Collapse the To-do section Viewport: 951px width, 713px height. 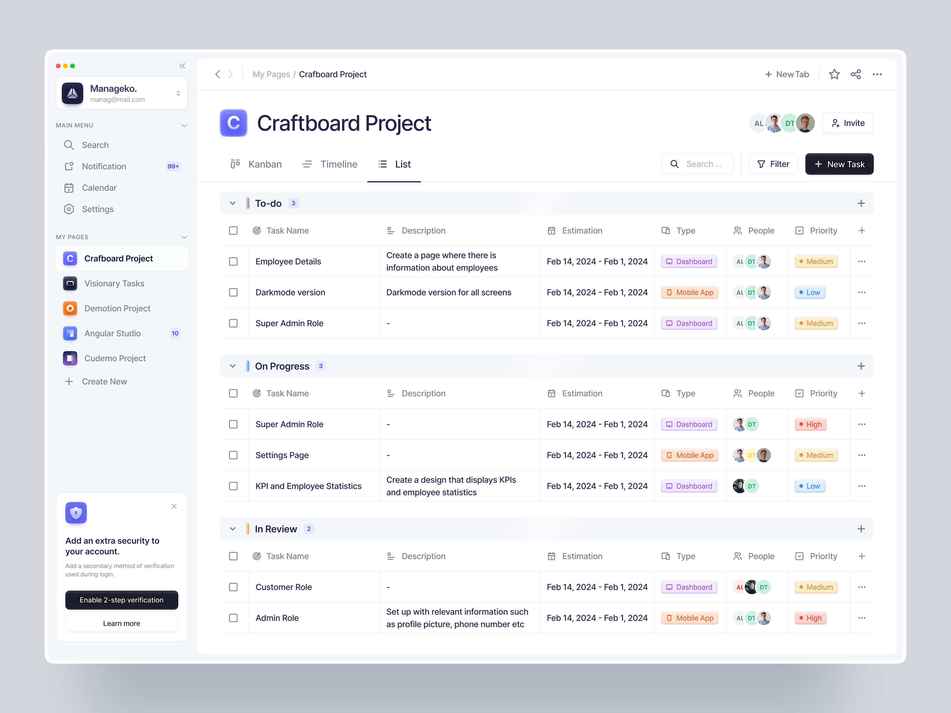tap(233, 203)
